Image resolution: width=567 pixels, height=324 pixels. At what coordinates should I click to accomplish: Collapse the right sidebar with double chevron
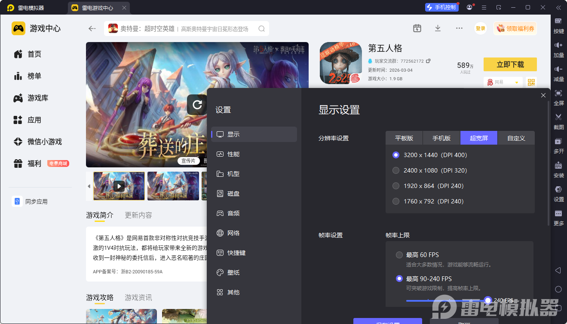(558, 7)
